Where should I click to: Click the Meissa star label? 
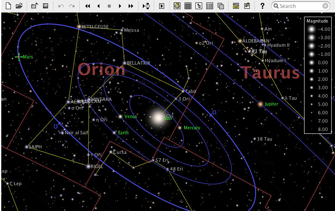(x=132, y=30)
